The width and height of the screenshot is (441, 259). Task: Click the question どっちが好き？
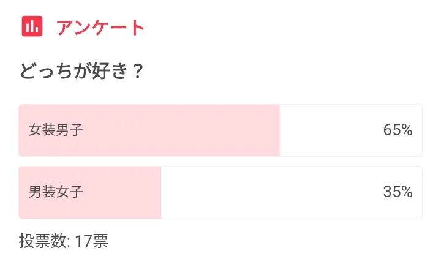(81, 72)
